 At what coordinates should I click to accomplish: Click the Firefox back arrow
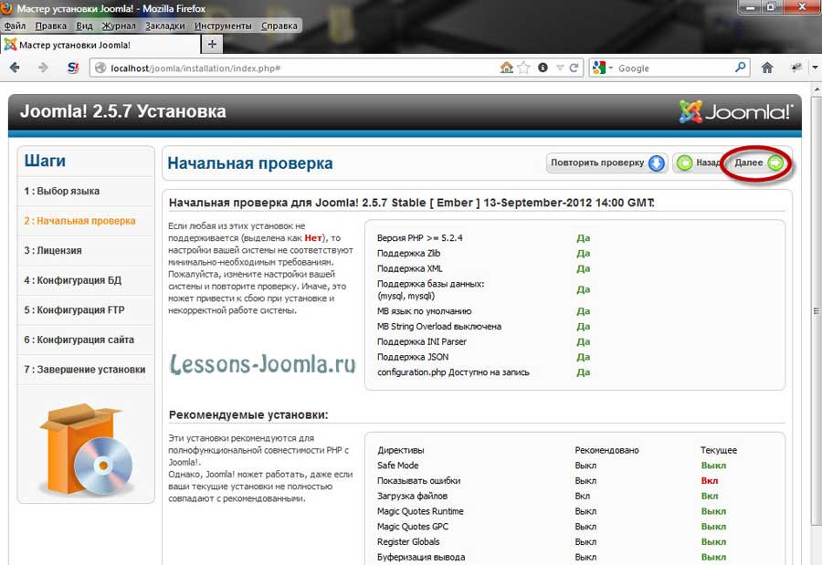[x=15, y=68]
